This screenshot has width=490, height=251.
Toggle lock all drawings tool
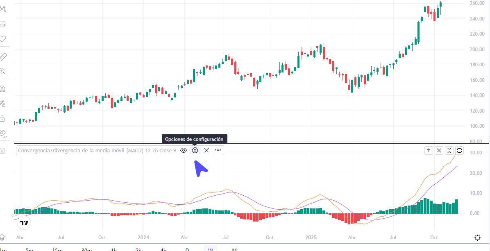[2, 119]
